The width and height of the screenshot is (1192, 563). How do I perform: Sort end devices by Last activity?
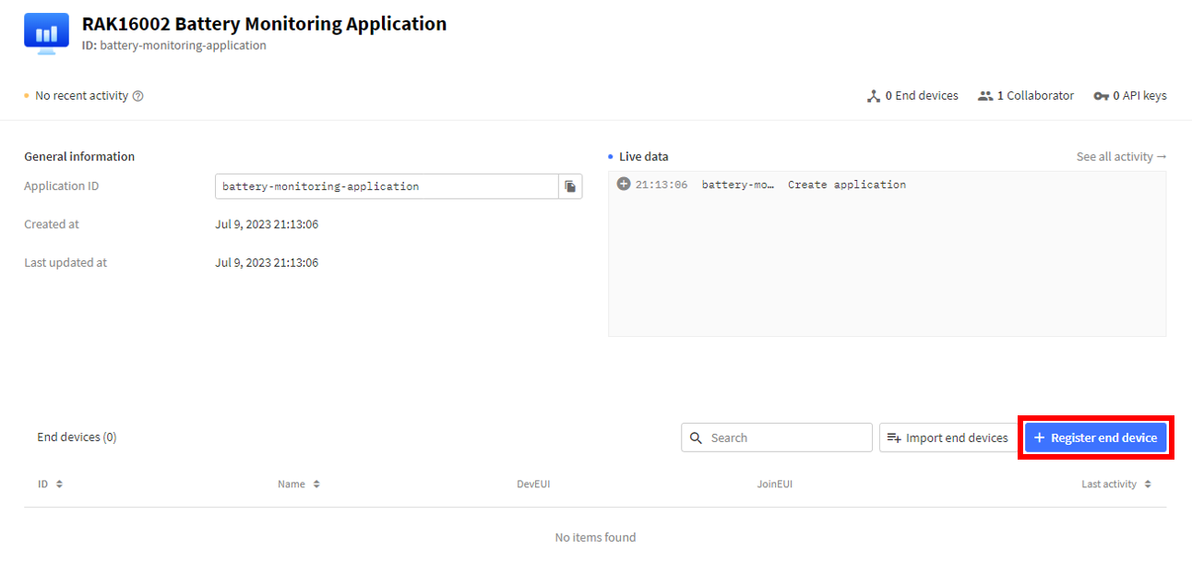pos(1116,484)
